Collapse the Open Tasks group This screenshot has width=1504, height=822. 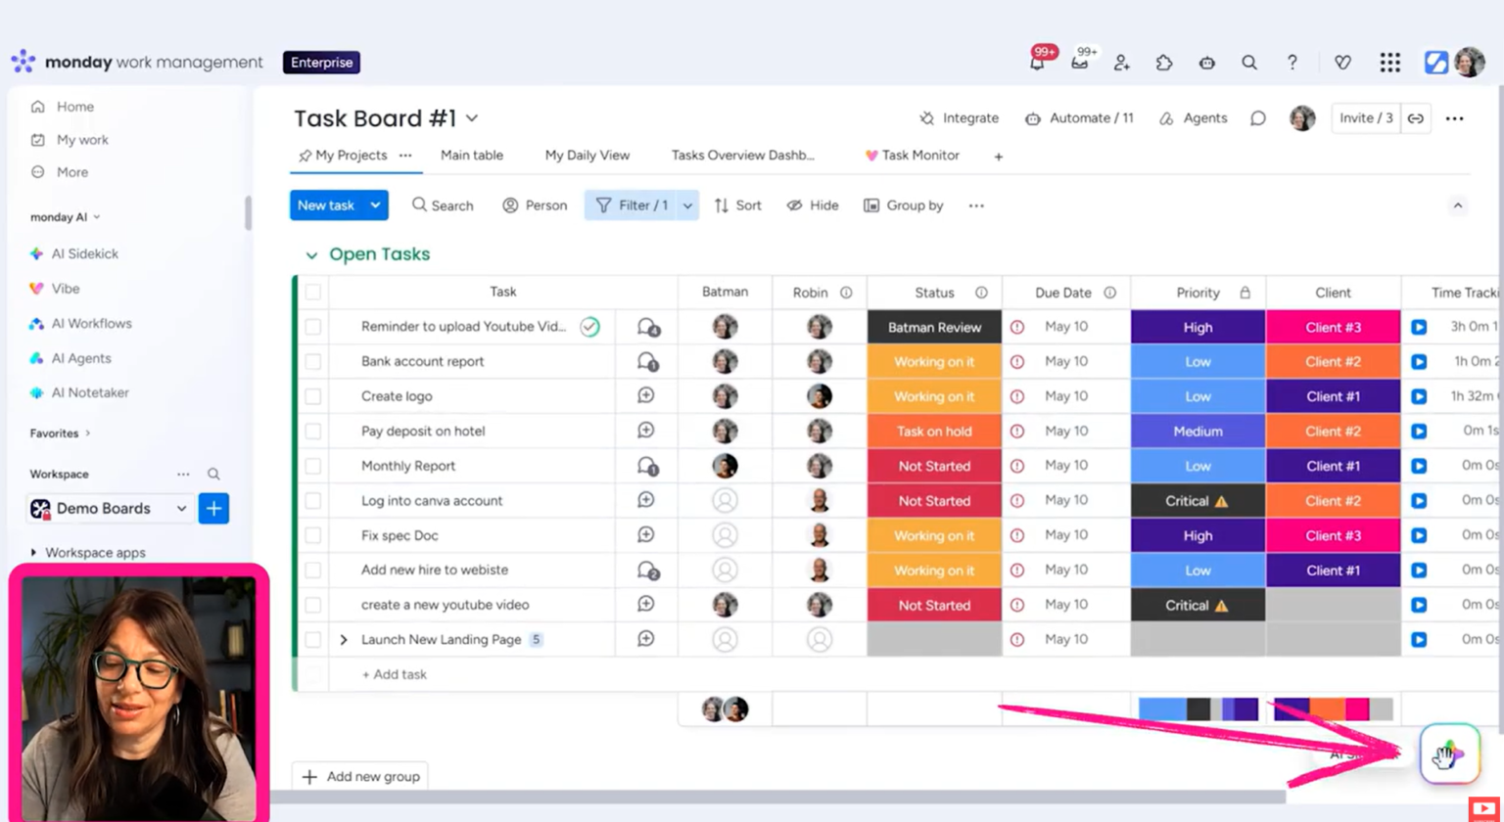[311, 255]
